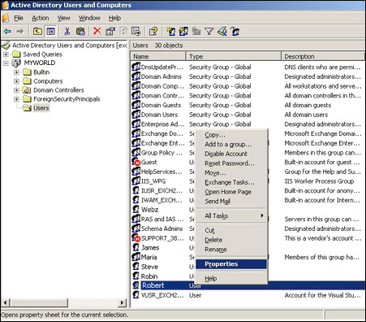Screen dimensions: 366x322
Task: Choose Properties in the context menu
Action: coord(231,264)
